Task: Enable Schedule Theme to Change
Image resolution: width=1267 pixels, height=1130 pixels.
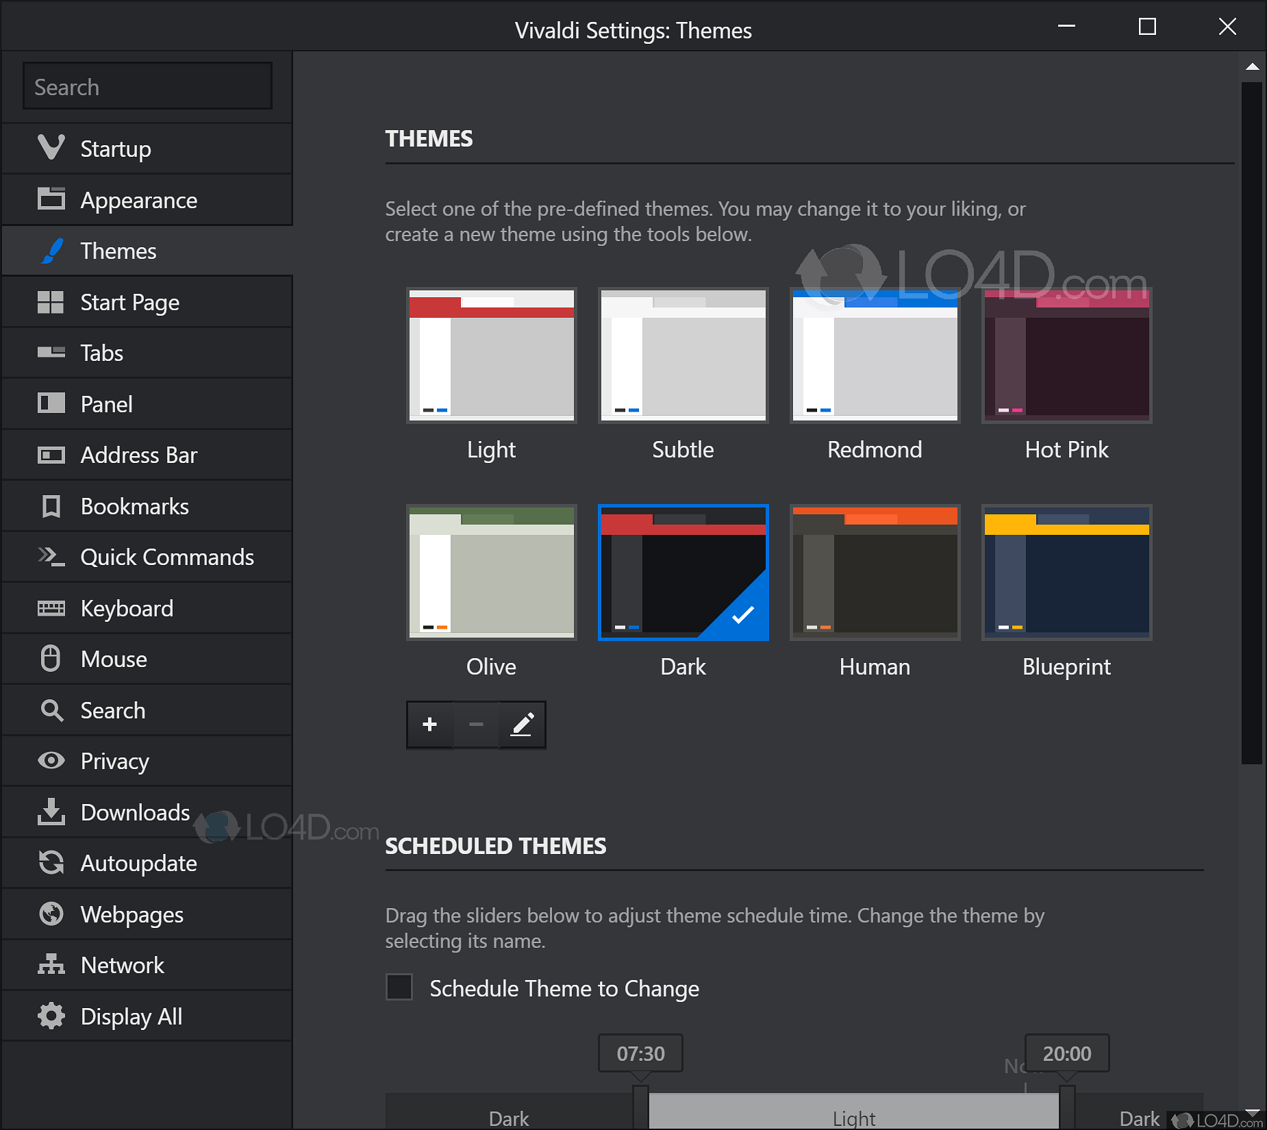Action: (399, 988)
